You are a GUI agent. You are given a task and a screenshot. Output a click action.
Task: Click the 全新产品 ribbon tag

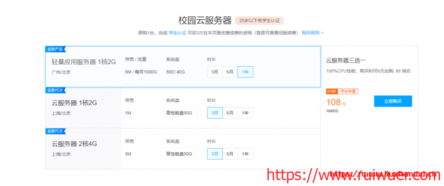pos(55,49)
